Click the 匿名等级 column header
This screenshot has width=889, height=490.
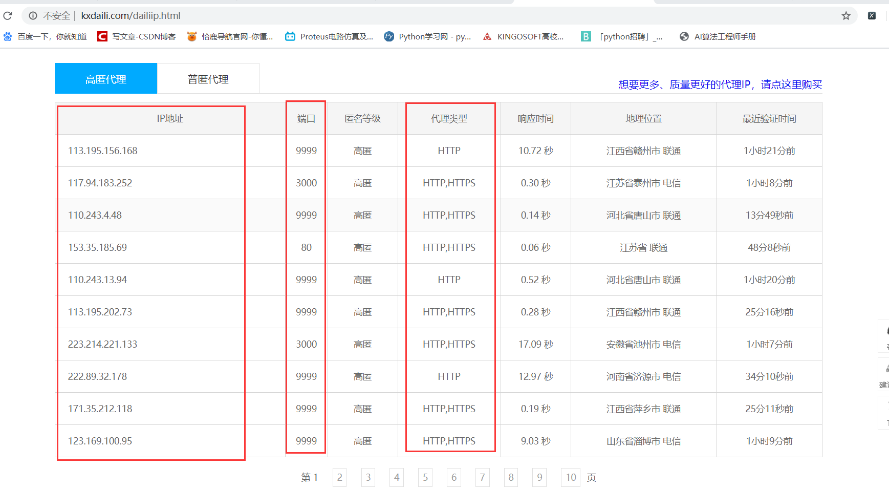(362, 118)
